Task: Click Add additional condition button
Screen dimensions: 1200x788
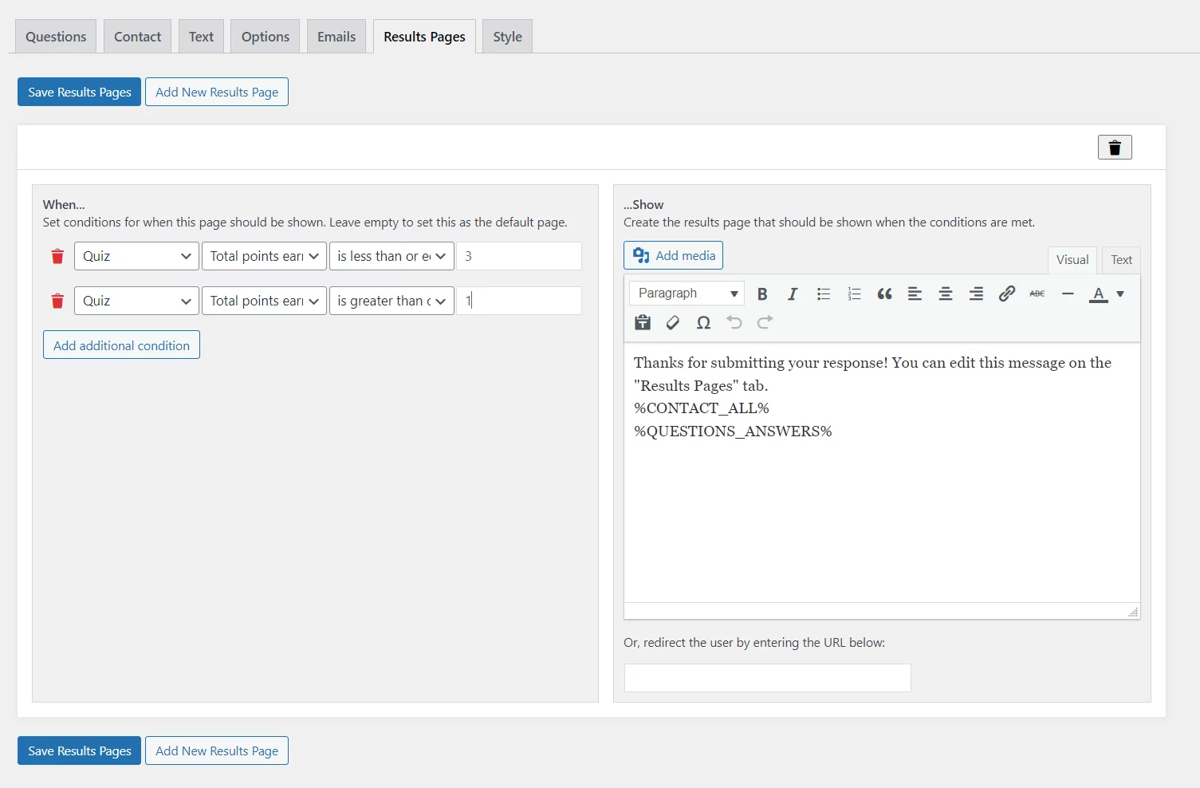Action: [121, 345]
